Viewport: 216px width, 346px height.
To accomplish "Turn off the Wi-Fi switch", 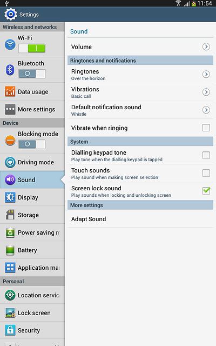I will pos(32,48).
